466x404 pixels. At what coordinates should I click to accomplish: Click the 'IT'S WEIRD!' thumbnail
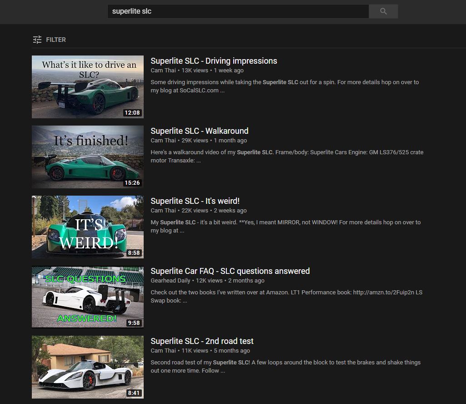(88, 227)
